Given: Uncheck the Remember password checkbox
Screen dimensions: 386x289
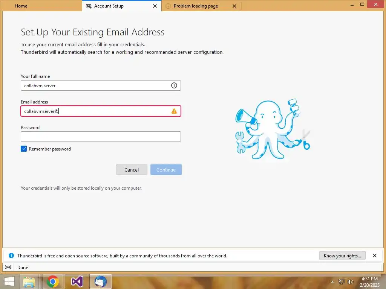Looking at the screenshot, I should click(24, 149).
